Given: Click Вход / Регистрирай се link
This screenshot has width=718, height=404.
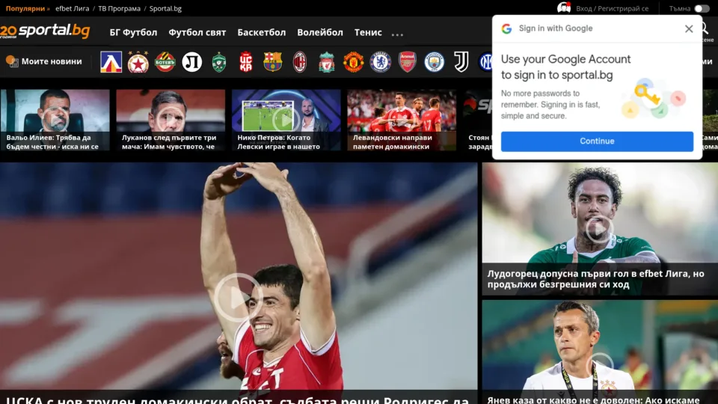Looking at the screenshot, I should click(613, 8).
